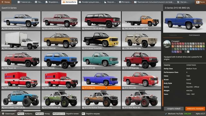
Task: Click the Перейти влево key hint
Action: coord(59,114)
